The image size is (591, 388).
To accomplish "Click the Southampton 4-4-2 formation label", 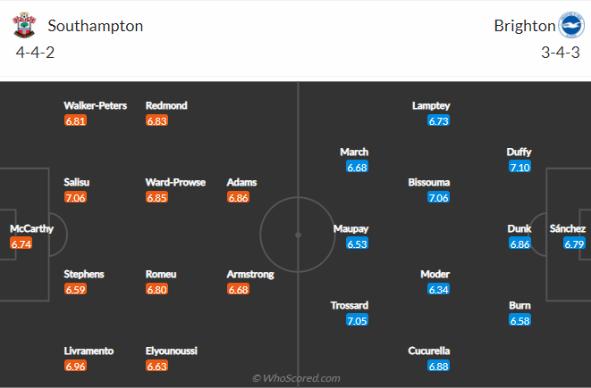I will (x=35, y=53).
